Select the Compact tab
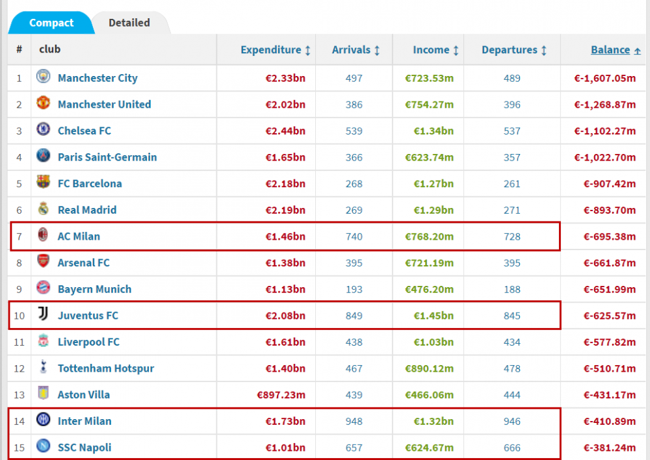Viewport: 650px width, 460px height. [51, 23]
